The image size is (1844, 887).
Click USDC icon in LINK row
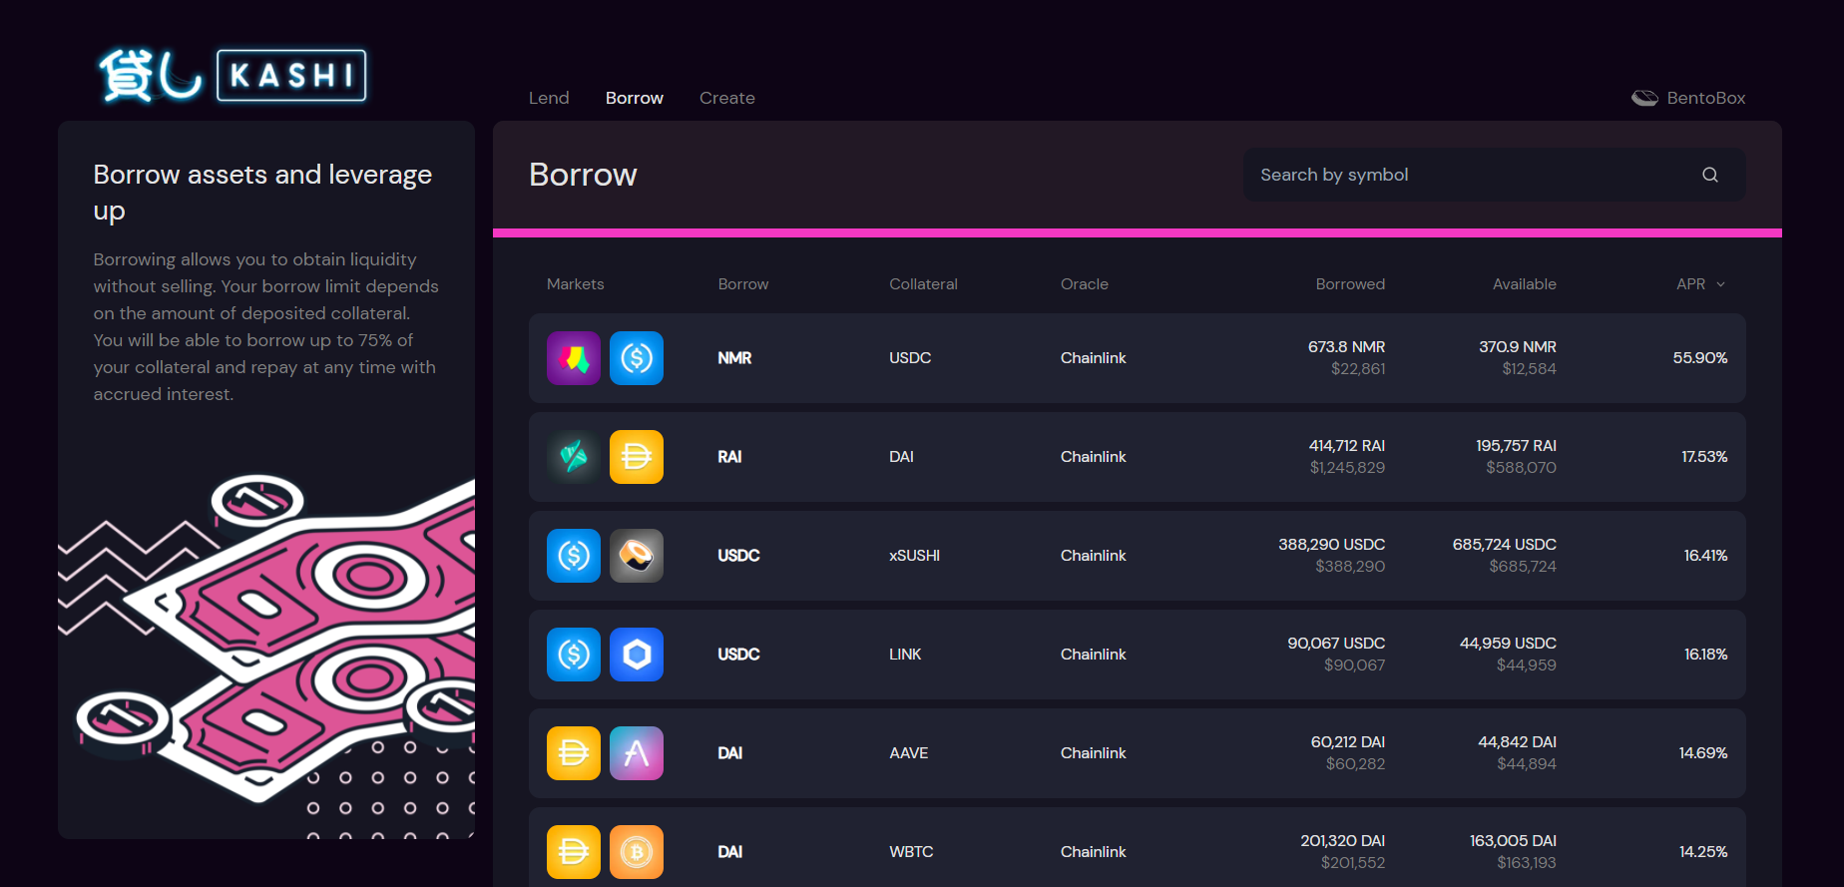(x=574, y=655)
